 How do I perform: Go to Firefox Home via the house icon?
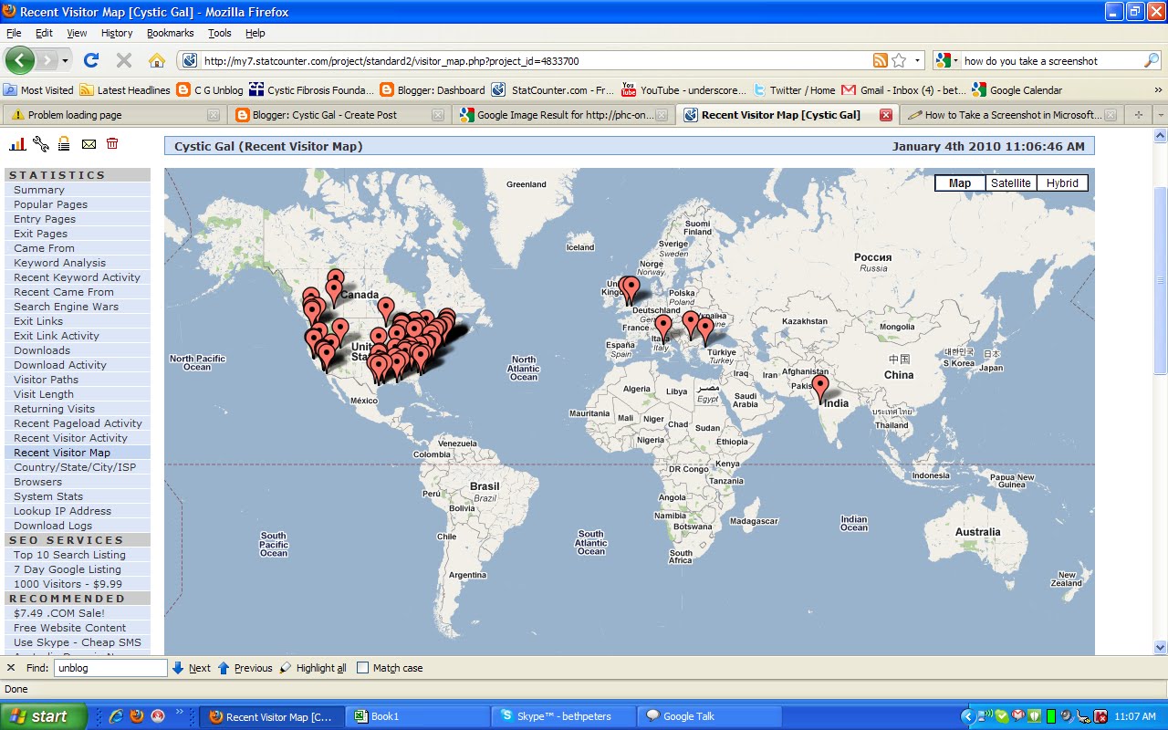click(x=157, y=60)
